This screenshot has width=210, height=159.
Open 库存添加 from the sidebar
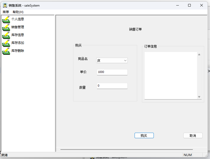[x=18, y=43]
